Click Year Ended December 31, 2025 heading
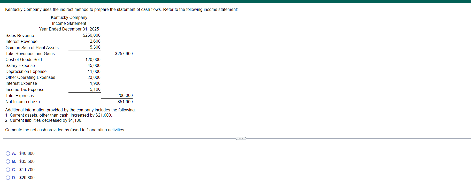This screenshot has width=471, height=183. coord(69,29)
